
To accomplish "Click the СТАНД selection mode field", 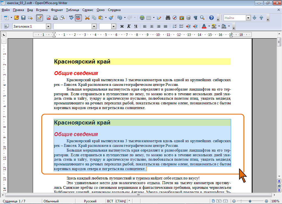I will [x=121, y=201].
